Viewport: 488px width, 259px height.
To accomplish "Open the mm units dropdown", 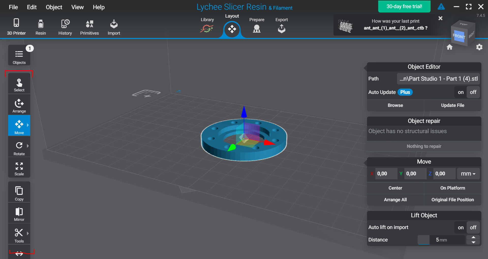I will (x=468, y=174).
